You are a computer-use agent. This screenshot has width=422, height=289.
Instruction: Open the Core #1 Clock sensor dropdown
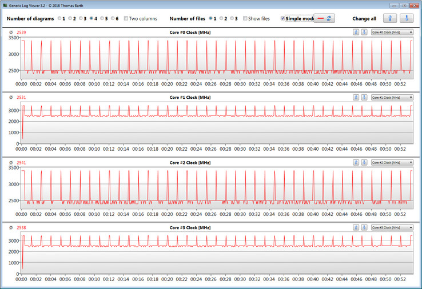point(392,97)
